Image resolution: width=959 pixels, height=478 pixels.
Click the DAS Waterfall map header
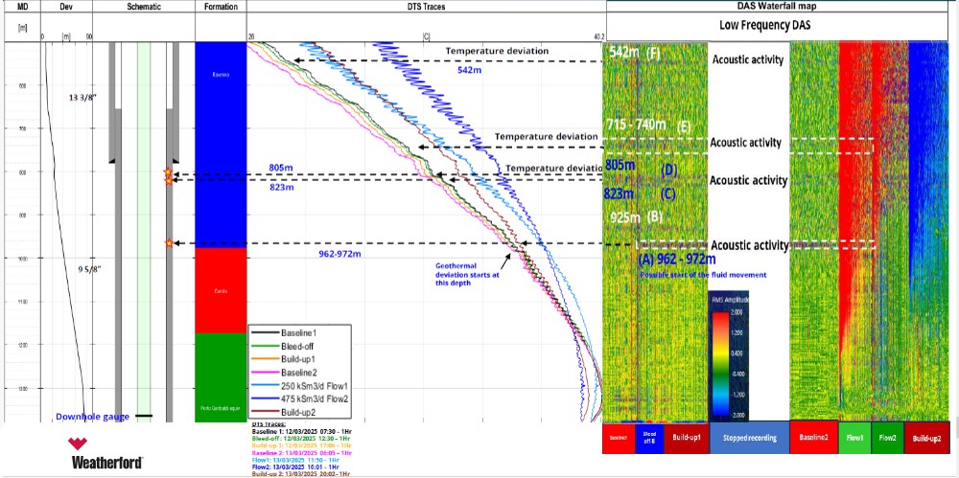point(783,6)
